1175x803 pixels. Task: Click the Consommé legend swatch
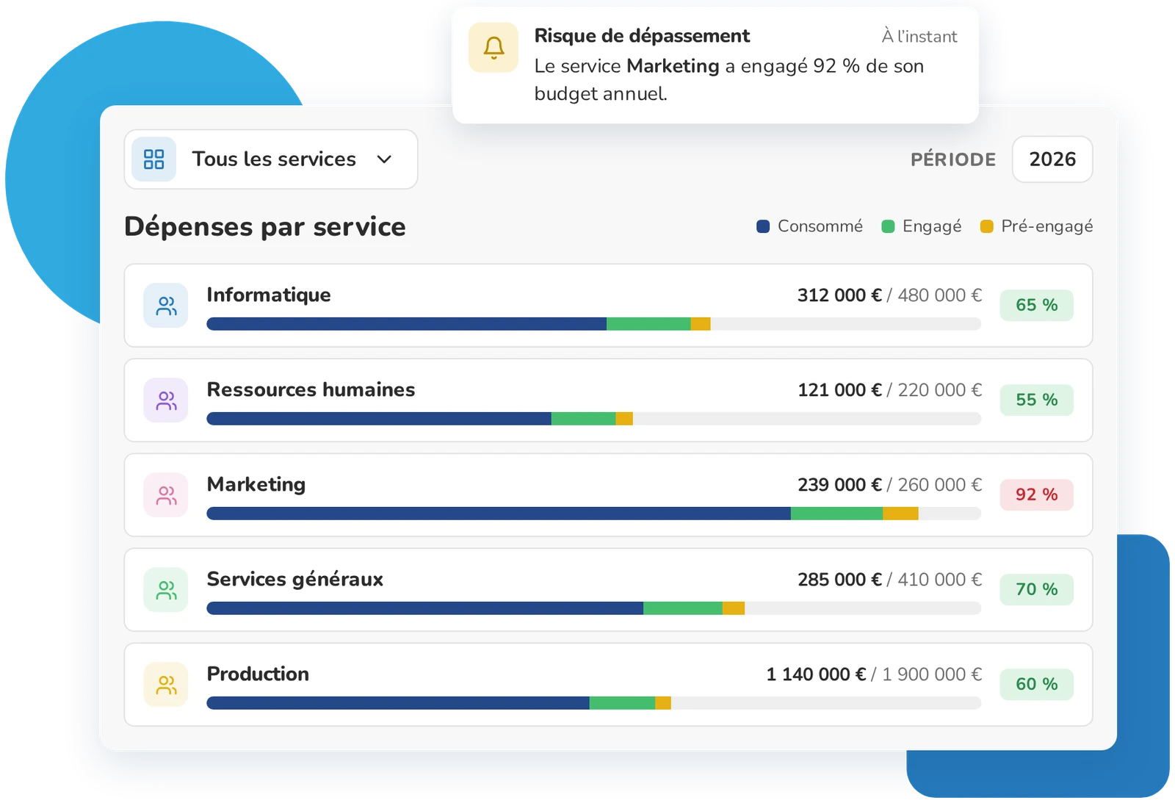click(x=763, y=226)
